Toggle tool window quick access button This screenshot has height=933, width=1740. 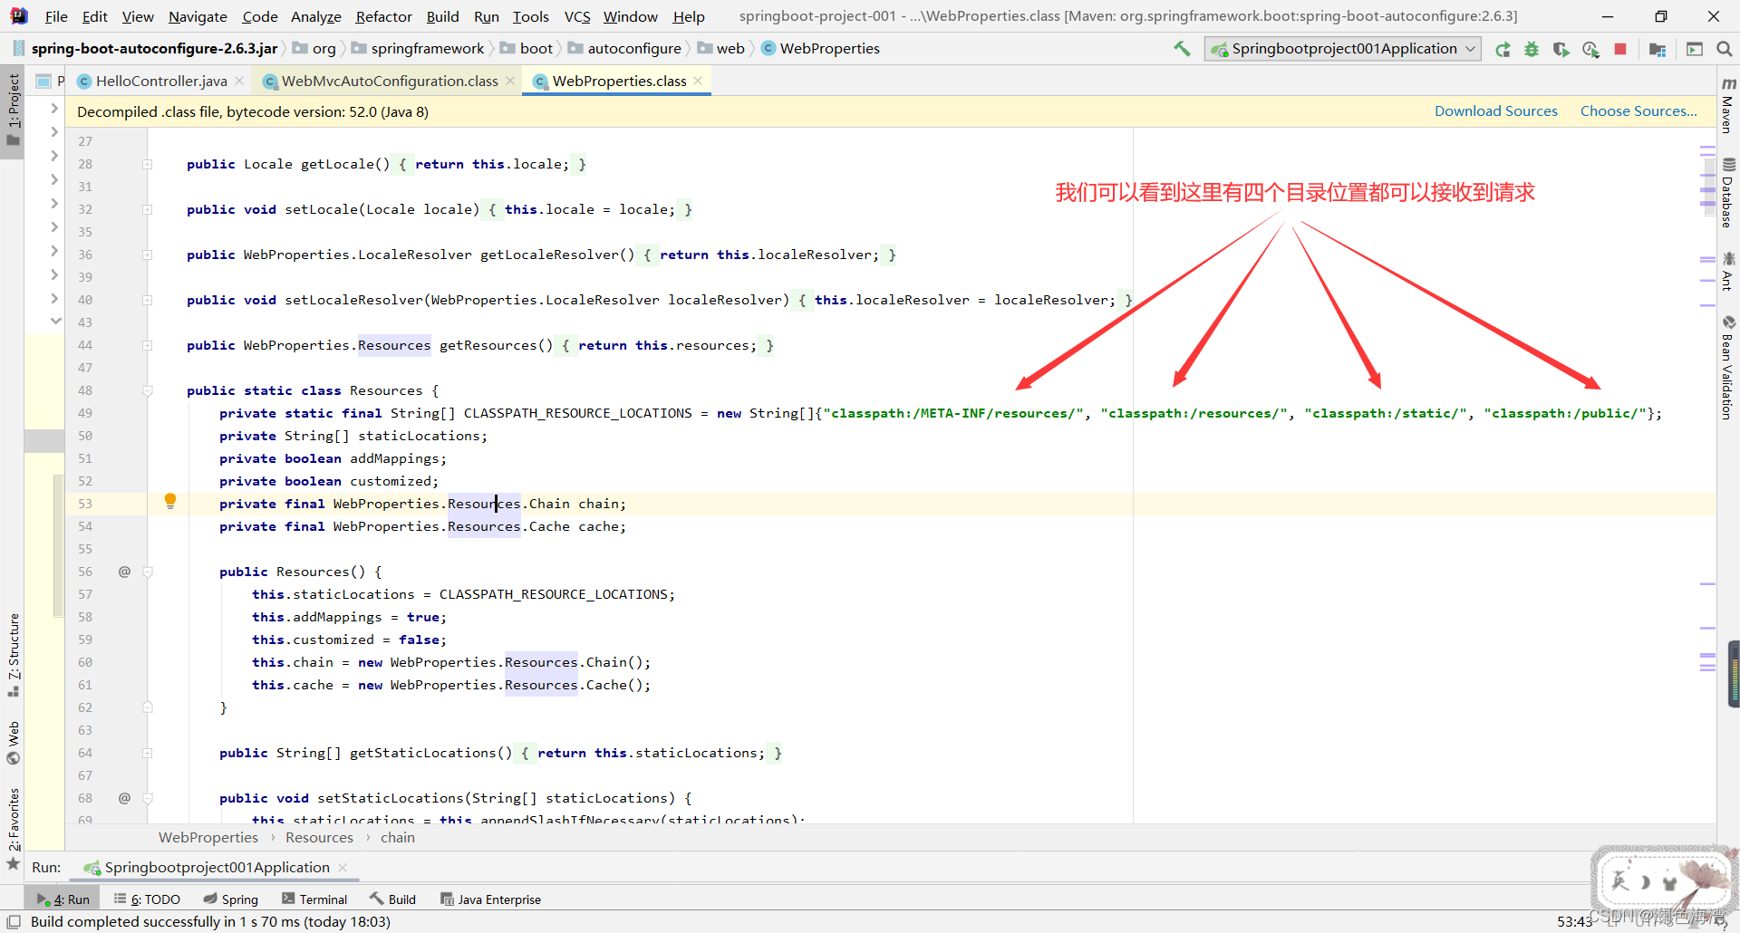[13, 922]
